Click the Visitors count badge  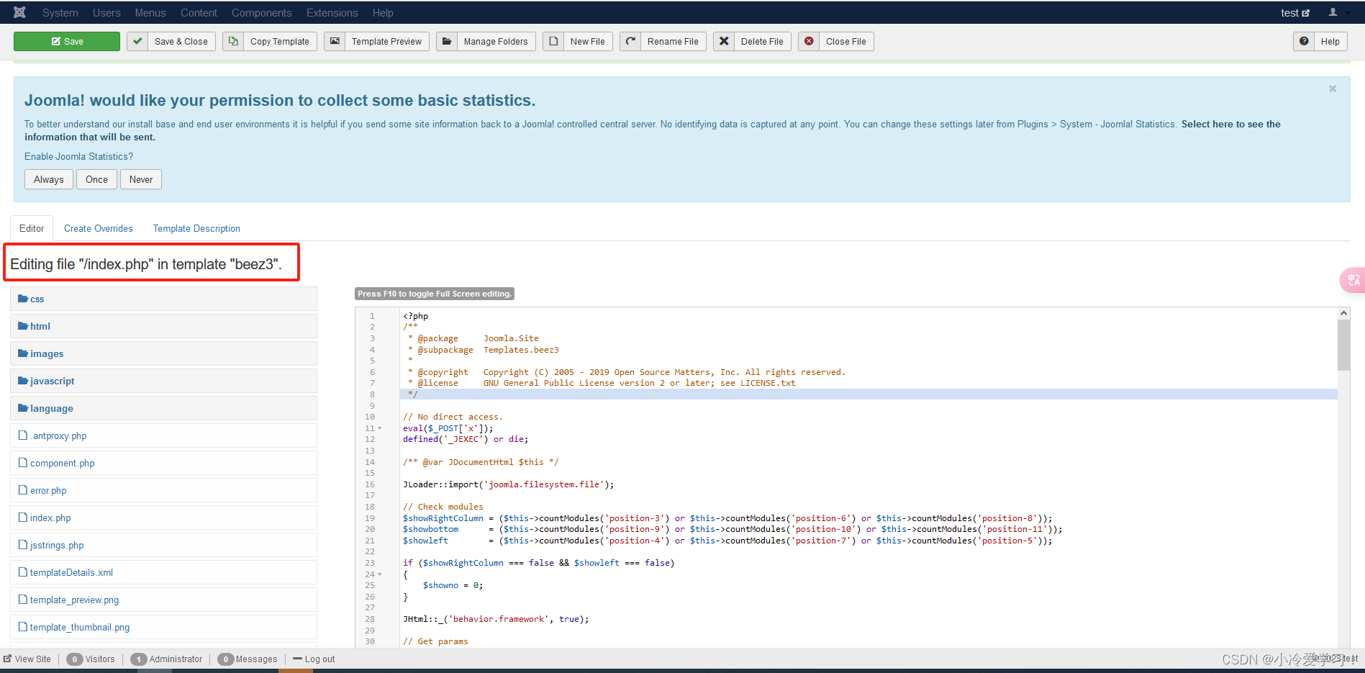click(x=74, y=659)
